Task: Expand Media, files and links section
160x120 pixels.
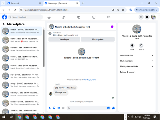Action: coord(137,66)
